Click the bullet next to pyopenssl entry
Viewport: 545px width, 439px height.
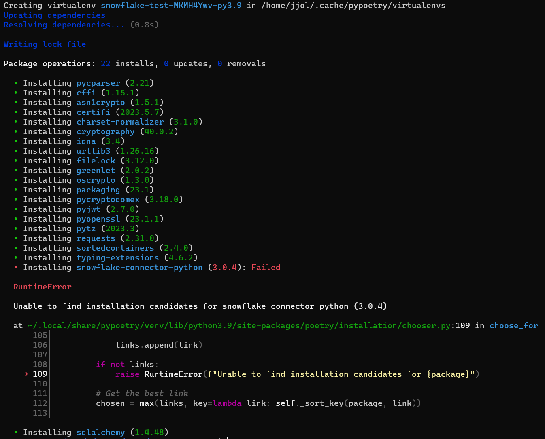point(15,219)
